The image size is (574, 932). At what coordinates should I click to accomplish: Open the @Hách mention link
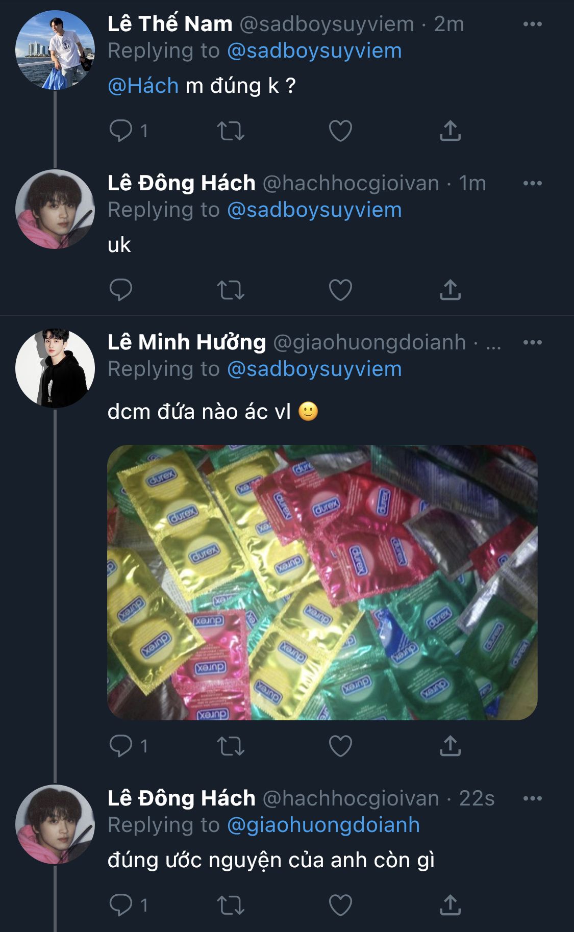(143, 86)
